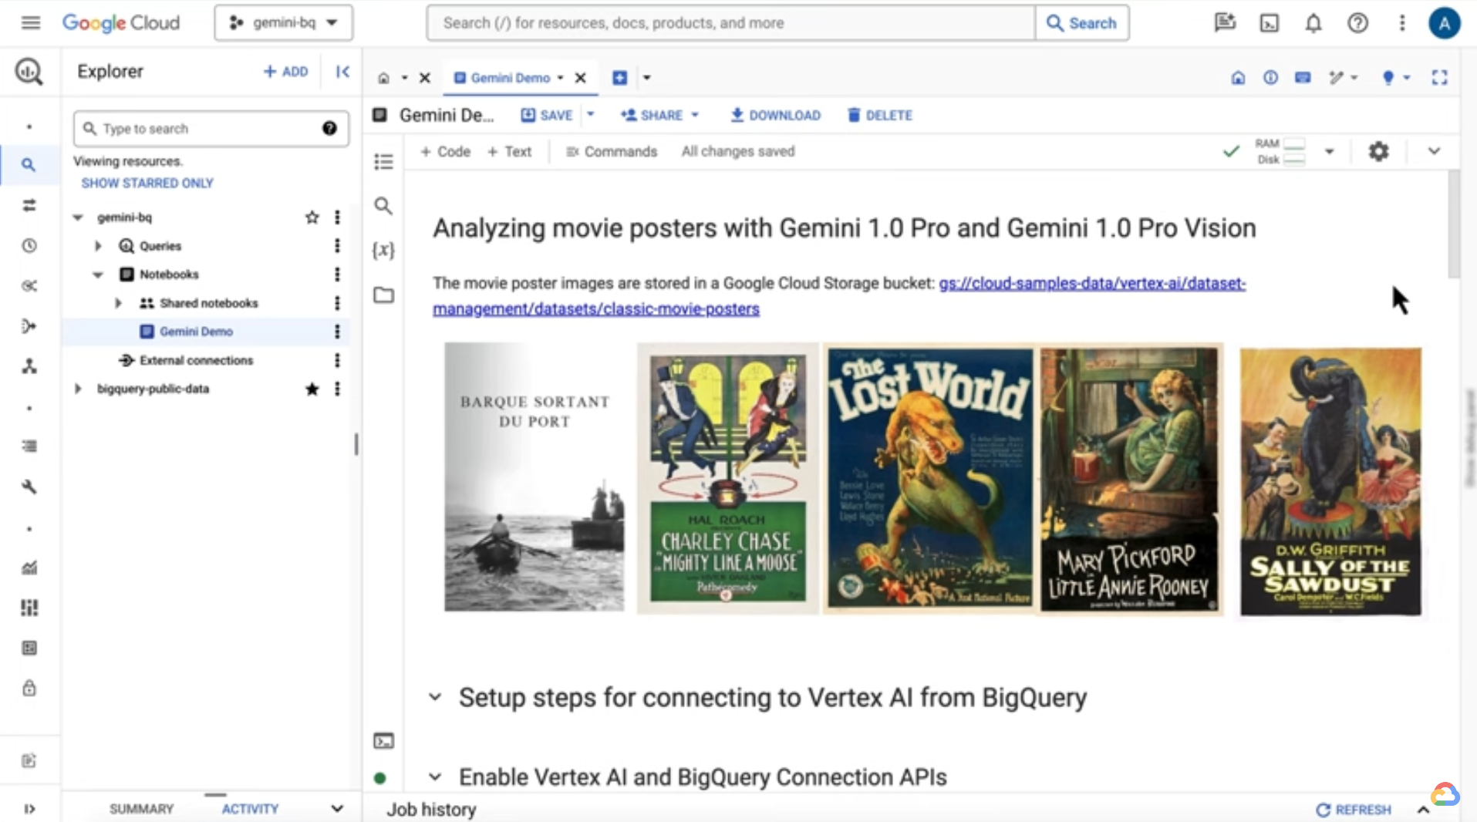
Task: Select the search icon in left rail
Action: [x=29, y=164]
